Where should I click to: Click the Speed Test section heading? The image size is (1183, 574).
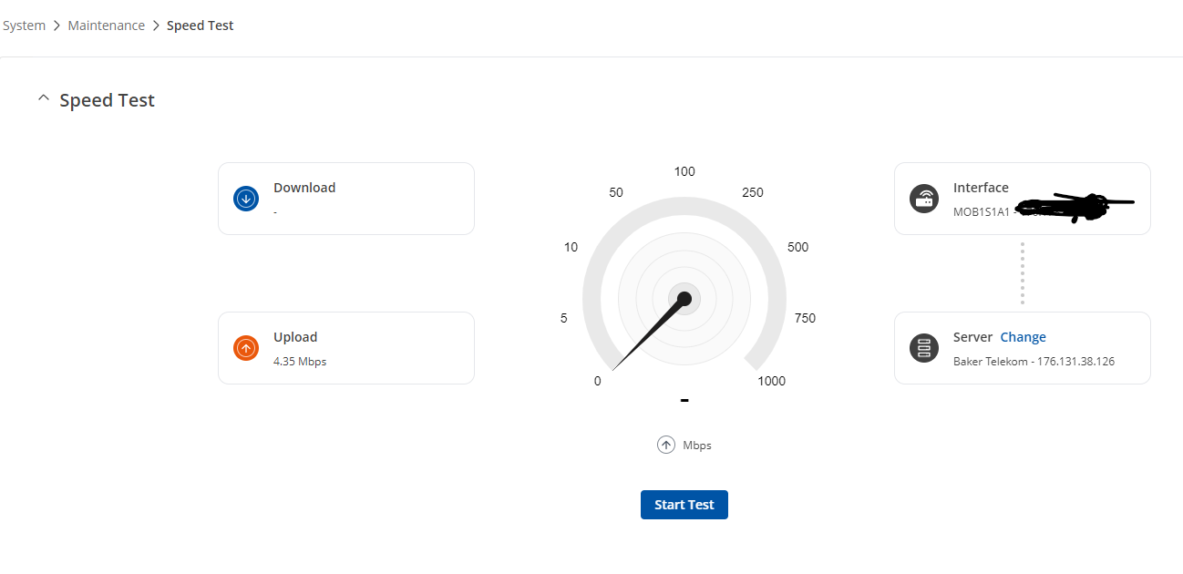pyautogui.click(x=107, y=100)
